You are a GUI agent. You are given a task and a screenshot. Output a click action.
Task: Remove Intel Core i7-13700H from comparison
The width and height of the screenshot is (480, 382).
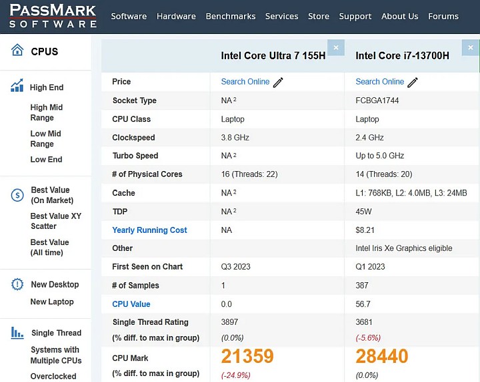tap(471, 47)
